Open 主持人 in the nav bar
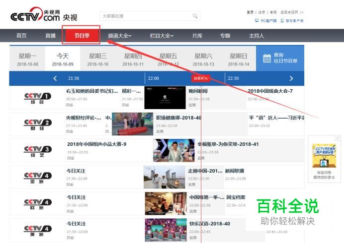Viewport: 344px width, 243px height. [x=257, y=36]
